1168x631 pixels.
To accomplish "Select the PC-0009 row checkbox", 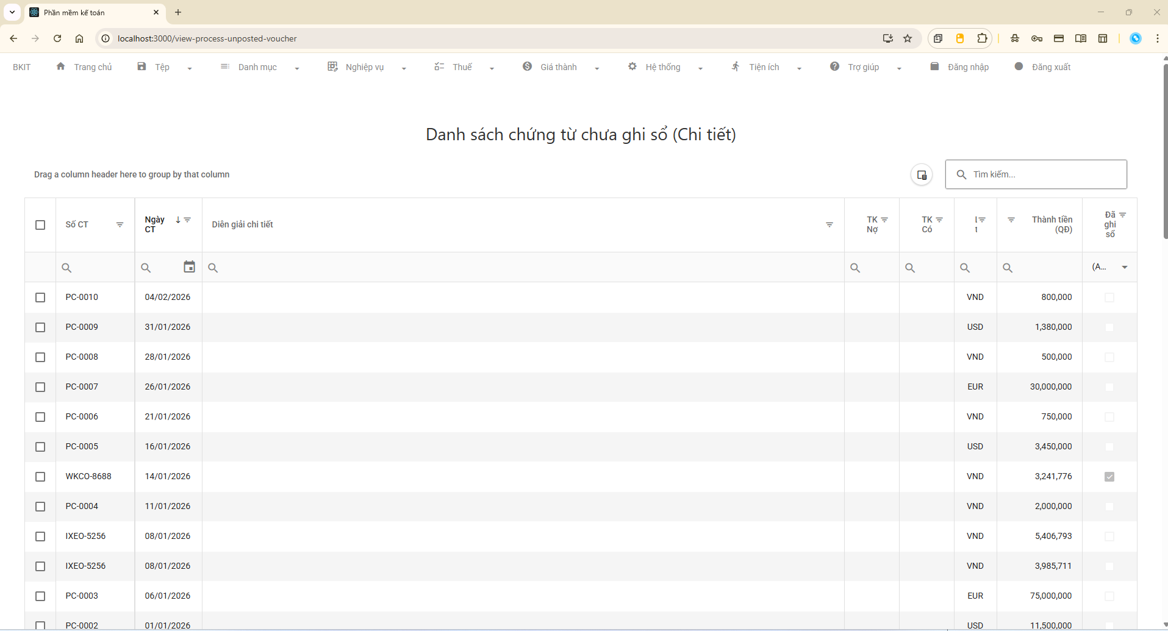I will (x=40, y=327).
